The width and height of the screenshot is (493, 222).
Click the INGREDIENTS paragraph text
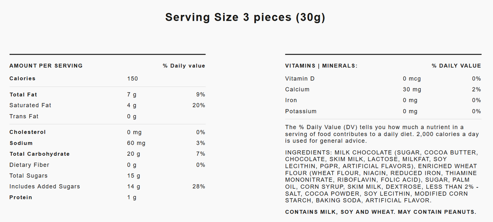(381, 176)
